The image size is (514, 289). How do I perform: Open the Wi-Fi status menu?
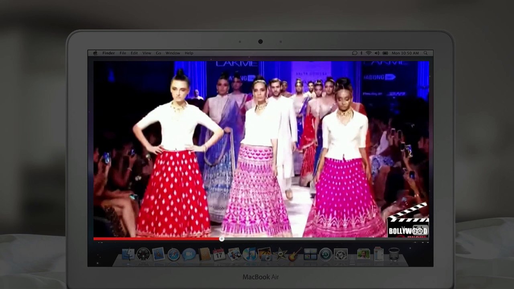(x=369, y=53)
